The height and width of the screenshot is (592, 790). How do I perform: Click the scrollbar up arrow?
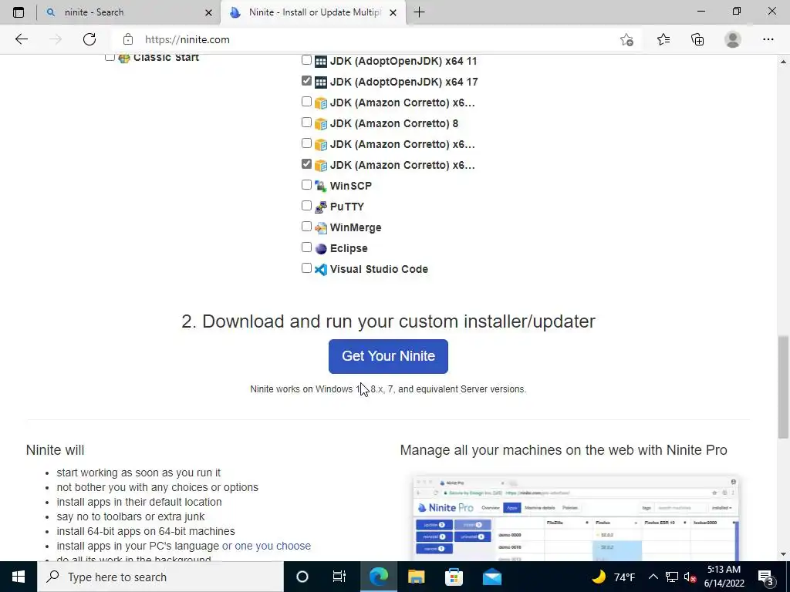(x=783, y=62)
